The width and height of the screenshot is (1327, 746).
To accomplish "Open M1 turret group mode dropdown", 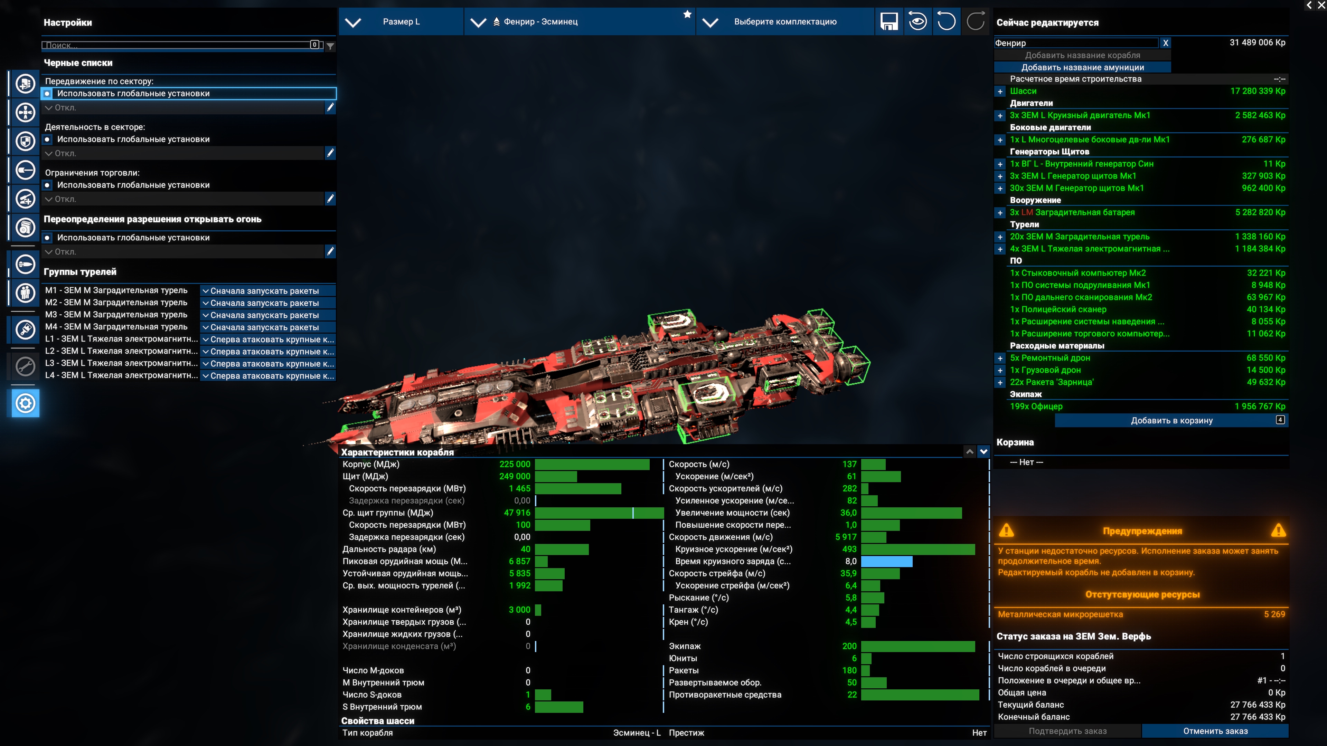I will pyautogui.click(x=267, y=291).
